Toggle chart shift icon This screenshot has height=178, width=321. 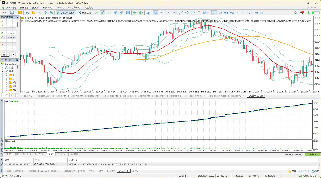pyautogui.click(x=141, y=13)
